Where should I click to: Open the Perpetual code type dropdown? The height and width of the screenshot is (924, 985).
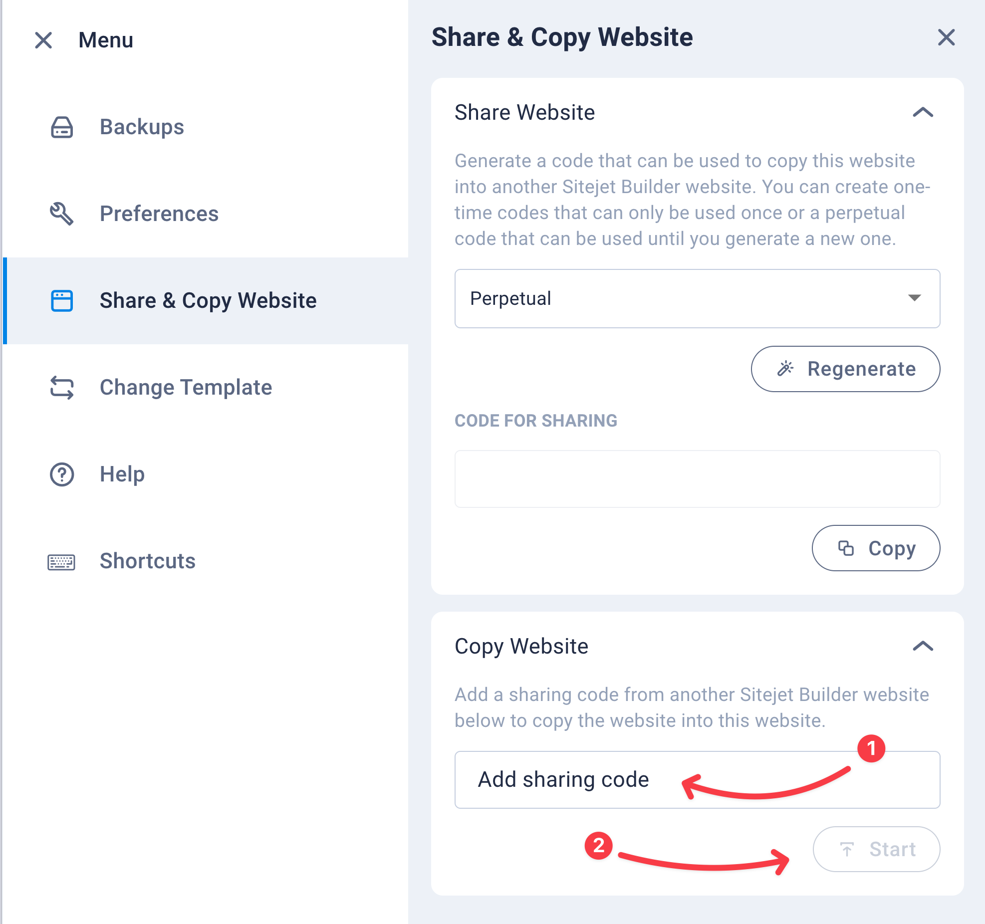(x=697, y=298)
